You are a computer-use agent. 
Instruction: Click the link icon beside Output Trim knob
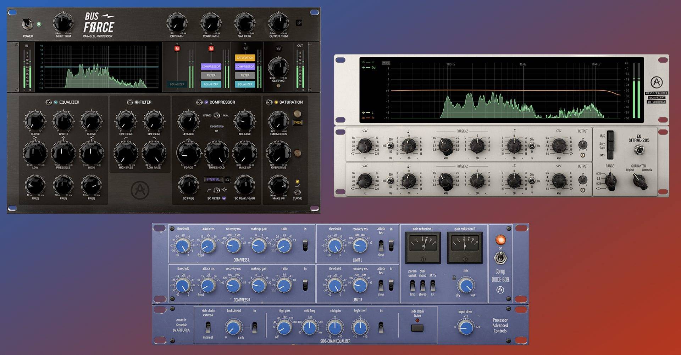click(x=299, y=23)
